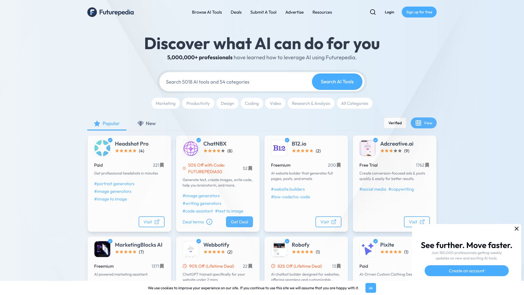Toggle the Verified filter button

tap(395, 123)
